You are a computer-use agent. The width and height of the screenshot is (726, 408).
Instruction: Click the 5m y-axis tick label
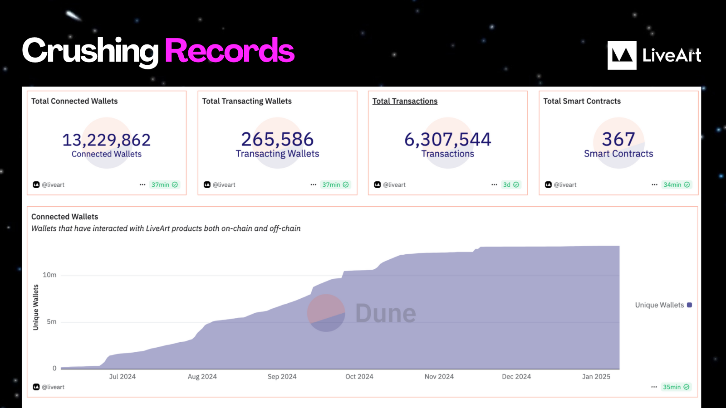(x=52, y=321)
